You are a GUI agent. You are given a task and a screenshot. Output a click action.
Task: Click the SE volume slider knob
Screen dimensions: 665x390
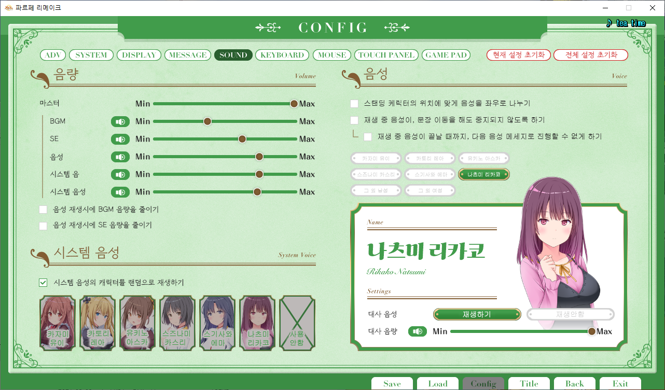point(242,139)
